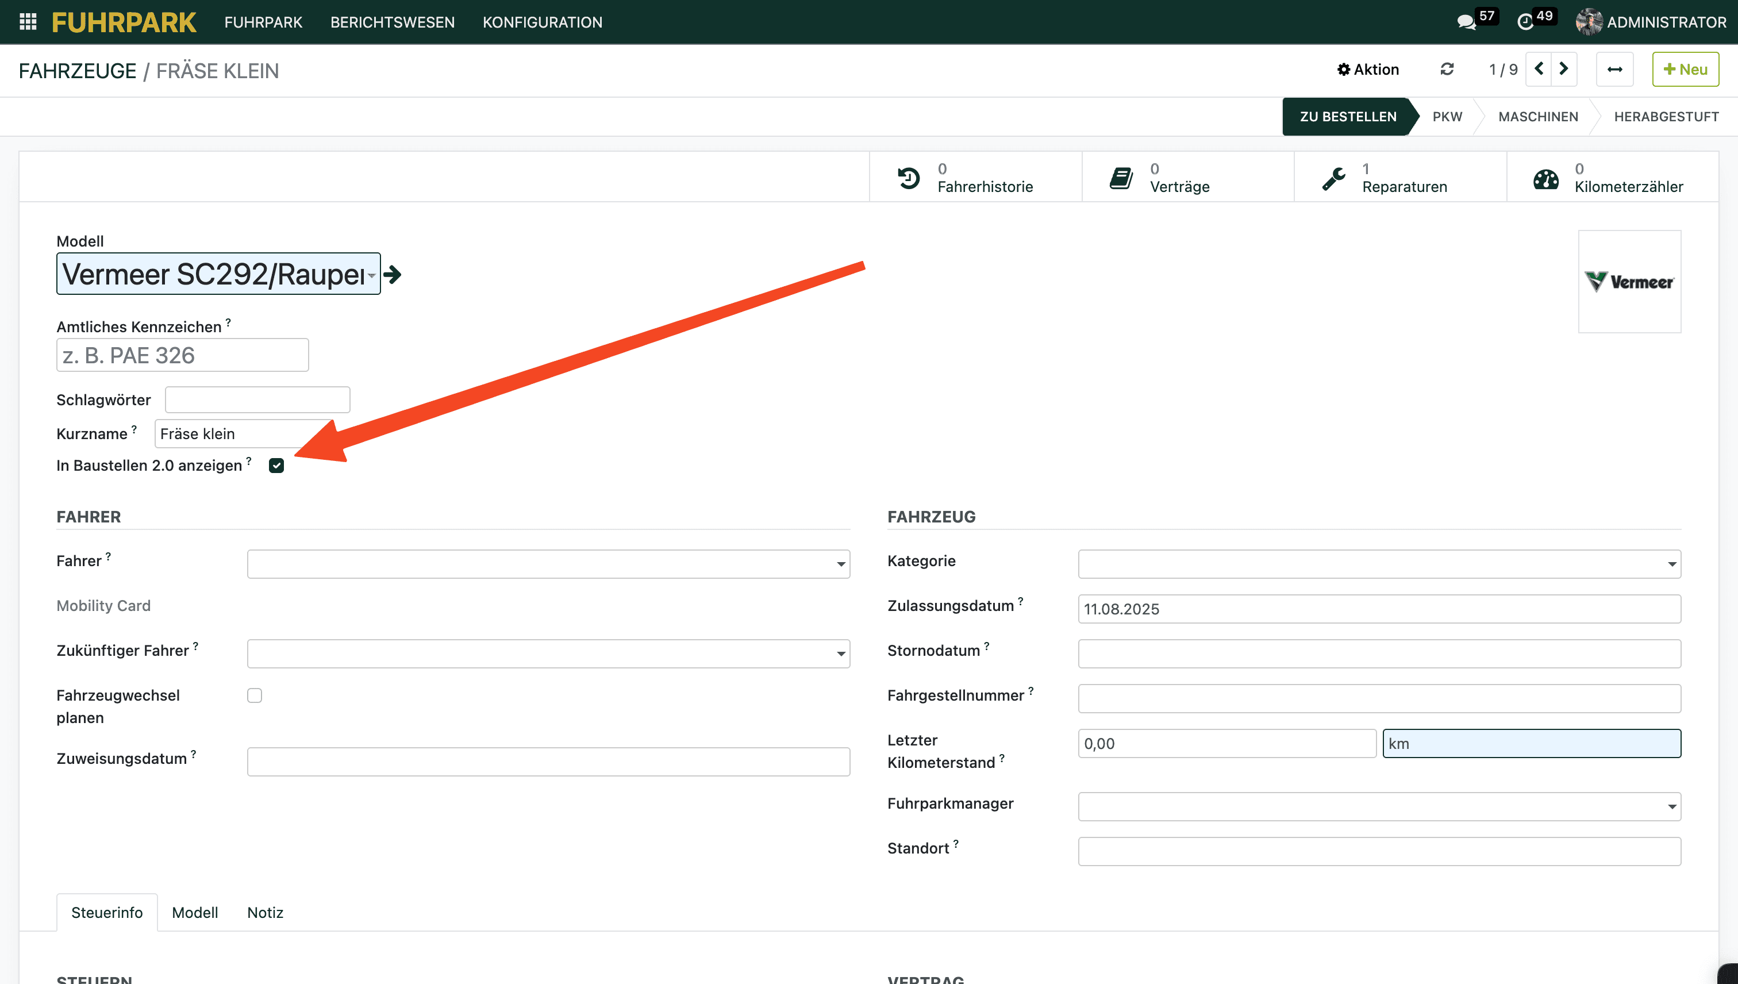The width and height of the screenshot is (1738, 984).
Task: Switch to the Modell tab
Action: [x=195, y=912]
